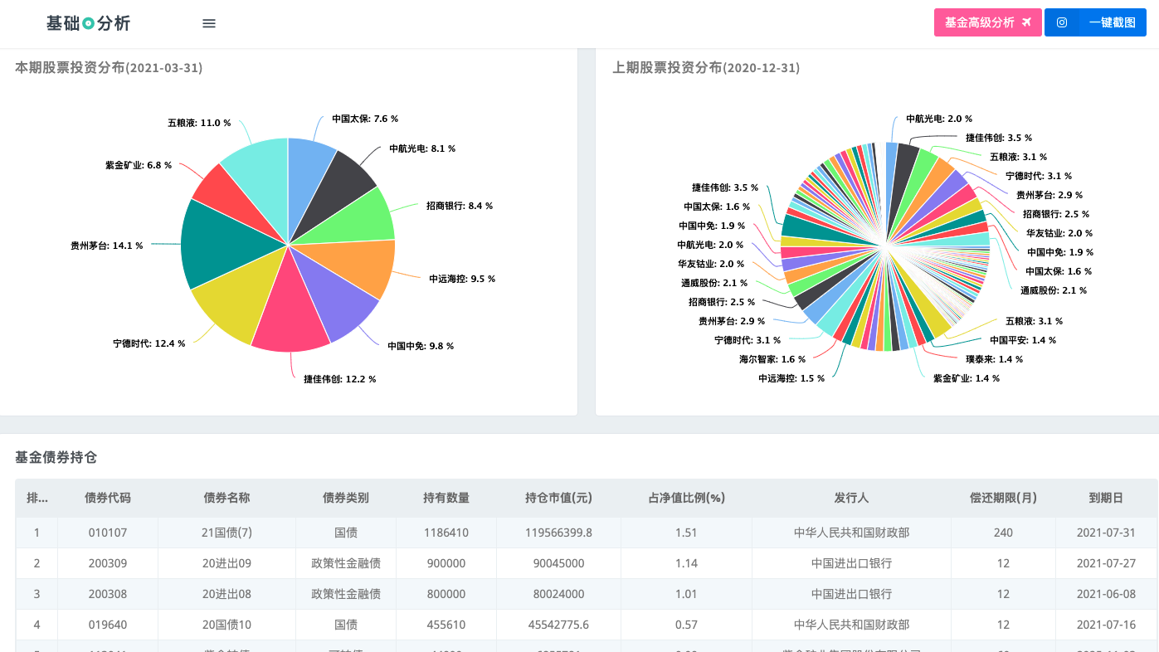This screenshot has width=1159, height=652.
Task: Click maturity date 2021-06-08
Action: (x=1106, y=594)
